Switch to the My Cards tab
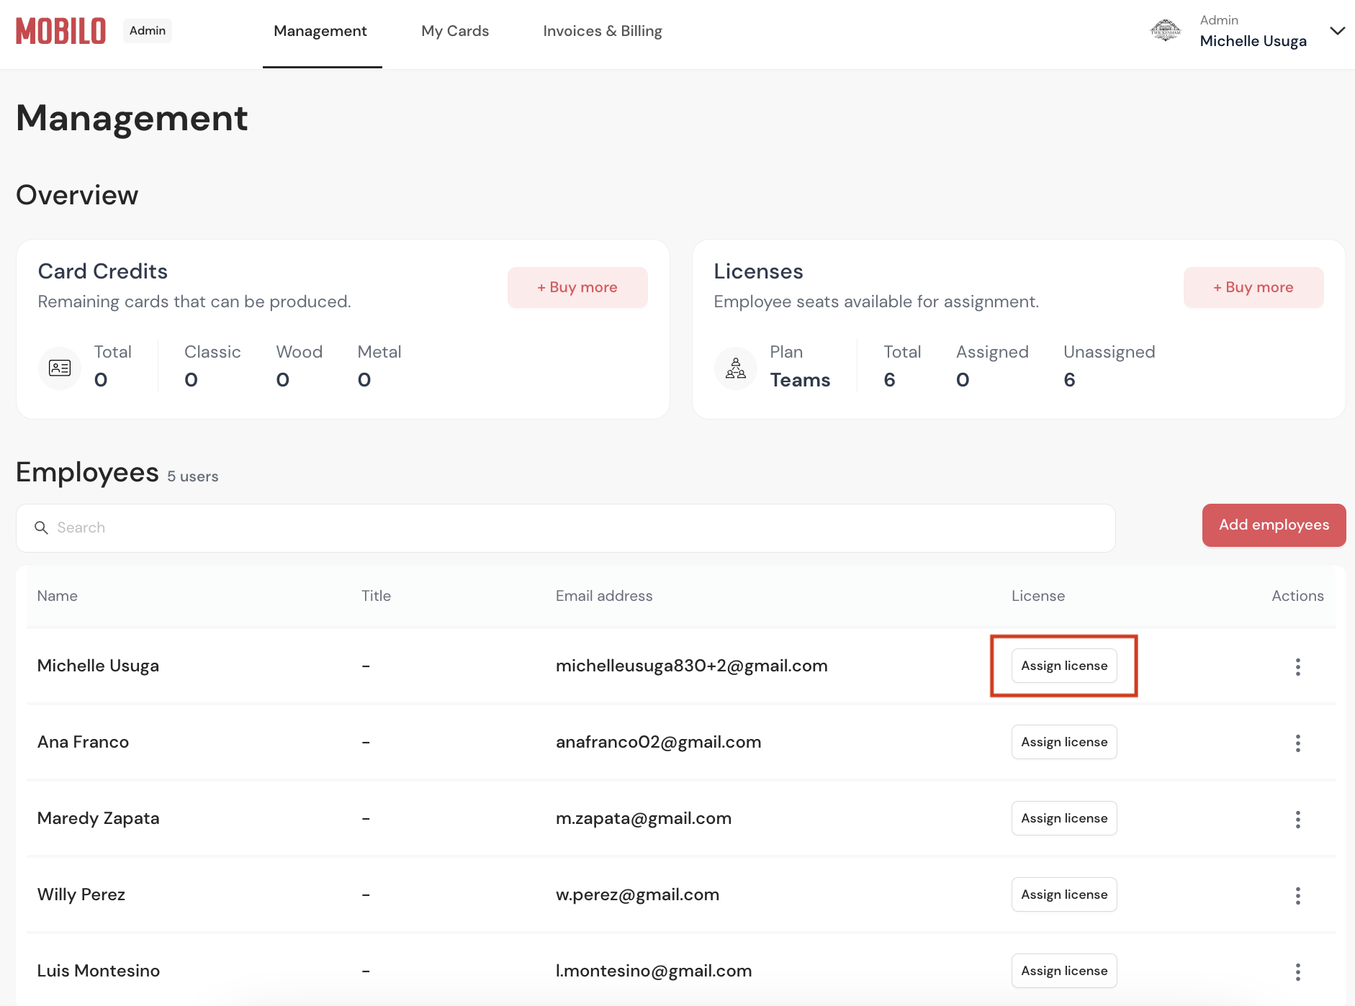Image resolution: width=1355 pixels, height=1006 pixels. tap(455, 31)
